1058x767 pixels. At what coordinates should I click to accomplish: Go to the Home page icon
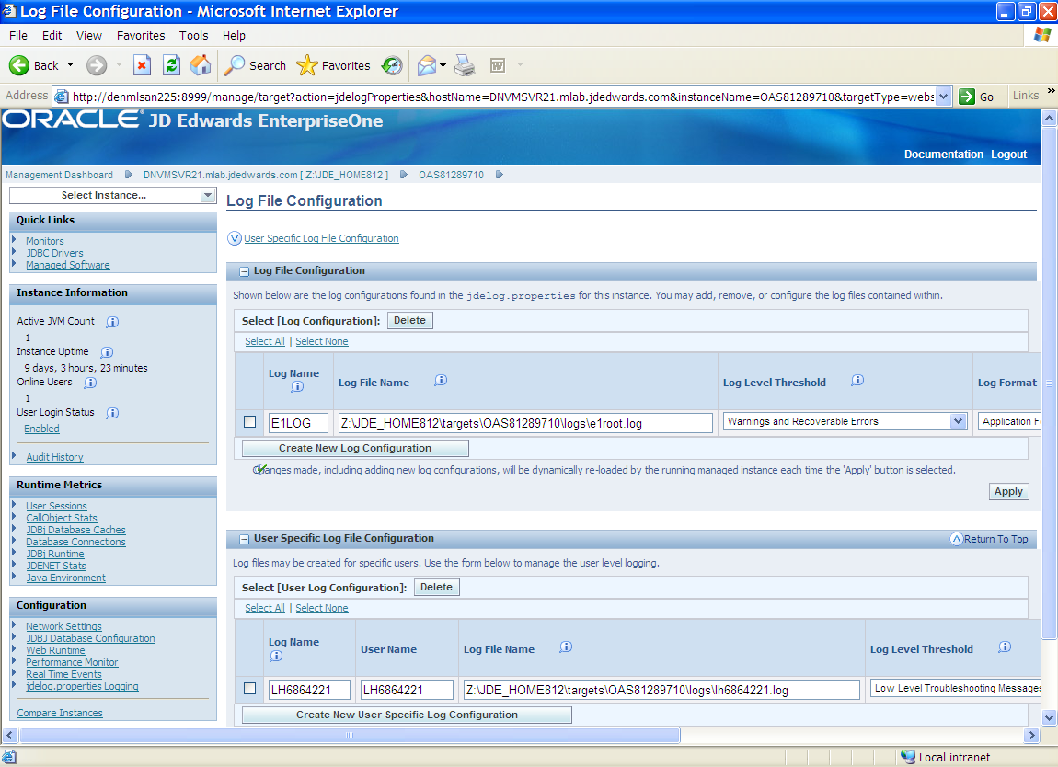[x=201, y=65]
